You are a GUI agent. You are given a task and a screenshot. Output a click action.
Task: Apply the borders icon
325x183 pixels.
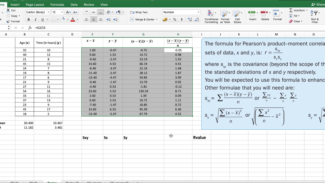[x=53, y=20]
